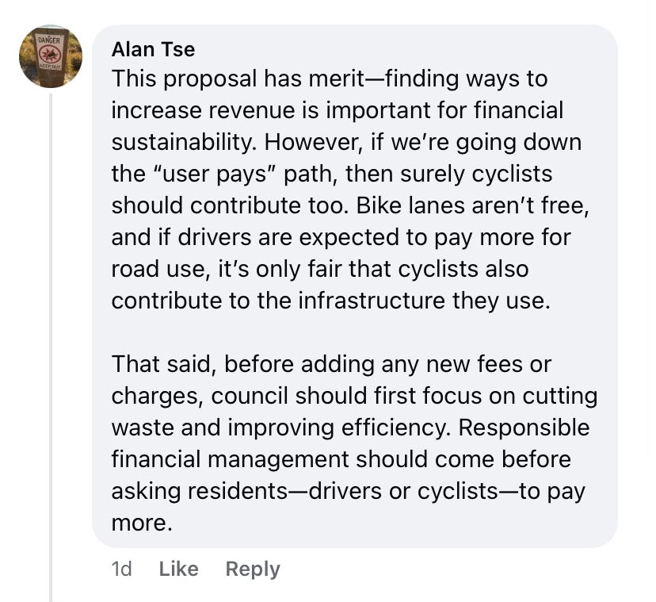Click the last word "more." of the comment
Image resolution: width=656 pixels, height=602 pixels.
142,523
